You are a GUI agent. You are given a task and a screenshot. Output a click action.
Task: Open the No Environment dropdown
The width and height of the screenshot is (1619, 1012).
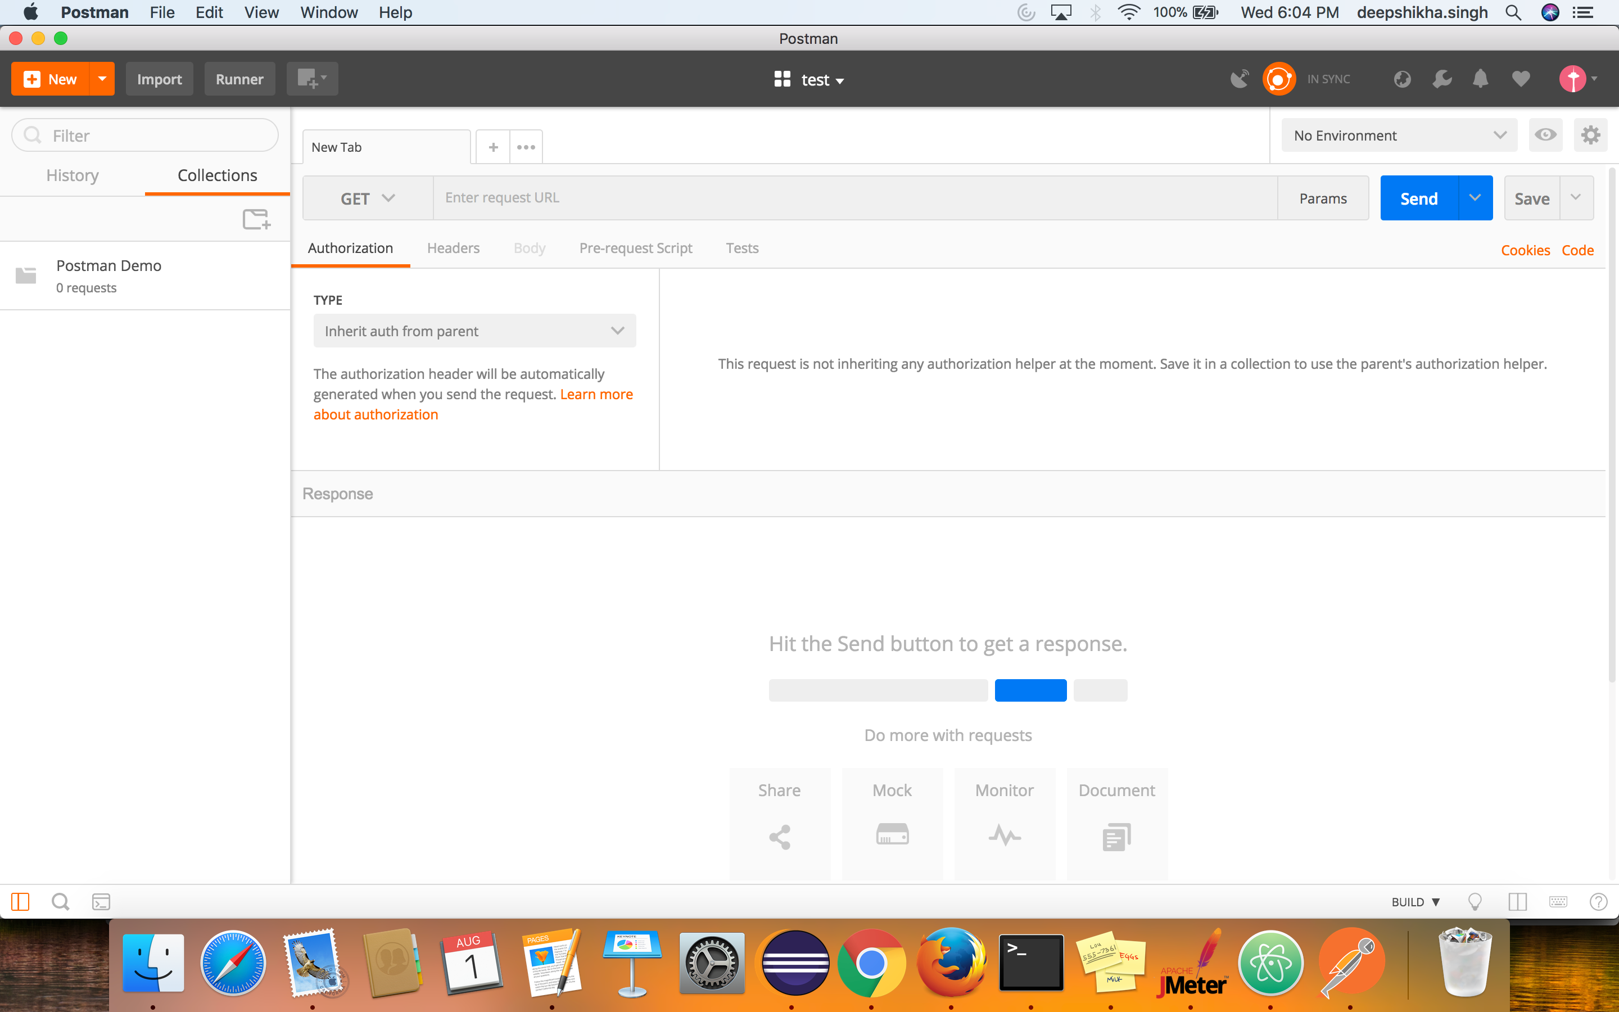tap(1398, 134)
